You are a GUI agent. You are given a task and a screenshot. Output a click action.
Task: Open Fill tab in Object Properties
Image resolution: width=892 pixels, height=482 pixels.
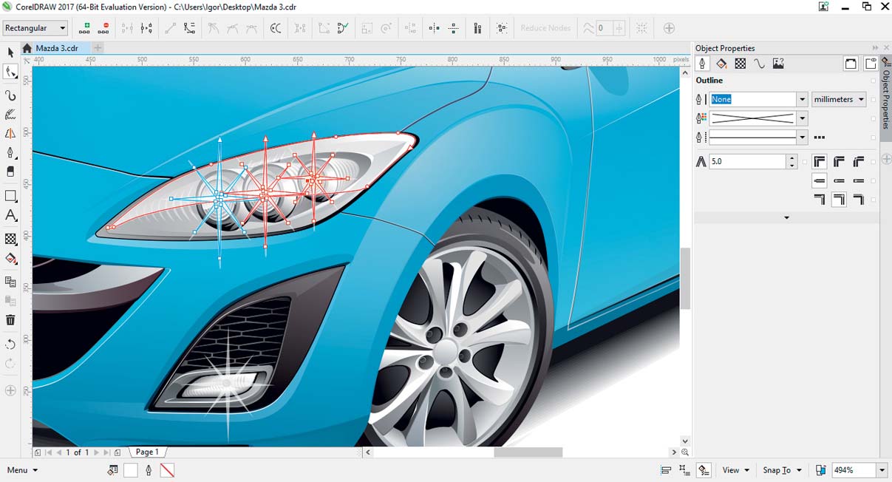click(x=721, y=64)
